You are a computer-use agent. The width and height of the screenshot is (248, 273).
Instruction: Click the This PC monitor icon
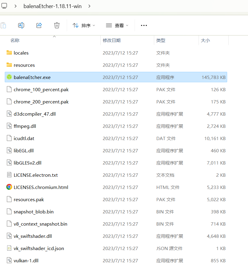4,6
